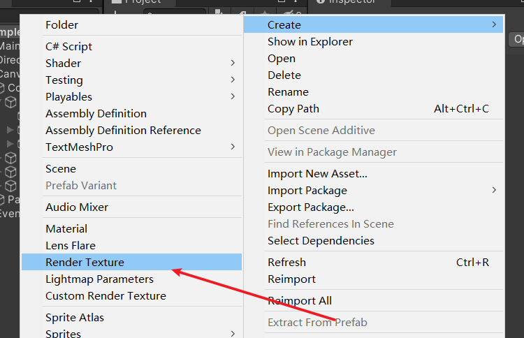
Task: Expand the Create submenu arrow
Action: [494, 24]
